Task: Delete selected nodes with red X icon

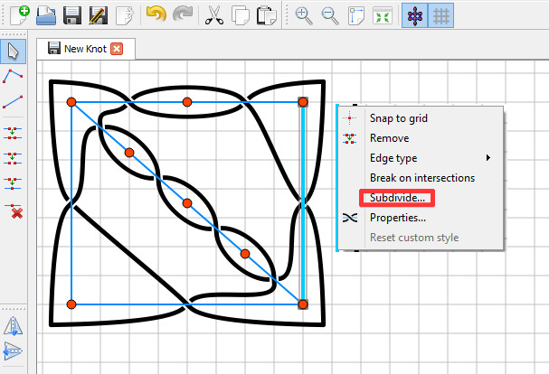Action: [x=14, y=210]
